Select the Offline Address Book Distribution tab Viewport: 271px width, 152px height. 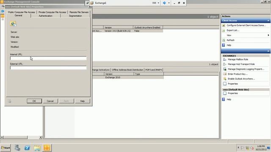(x=127, y=70)
